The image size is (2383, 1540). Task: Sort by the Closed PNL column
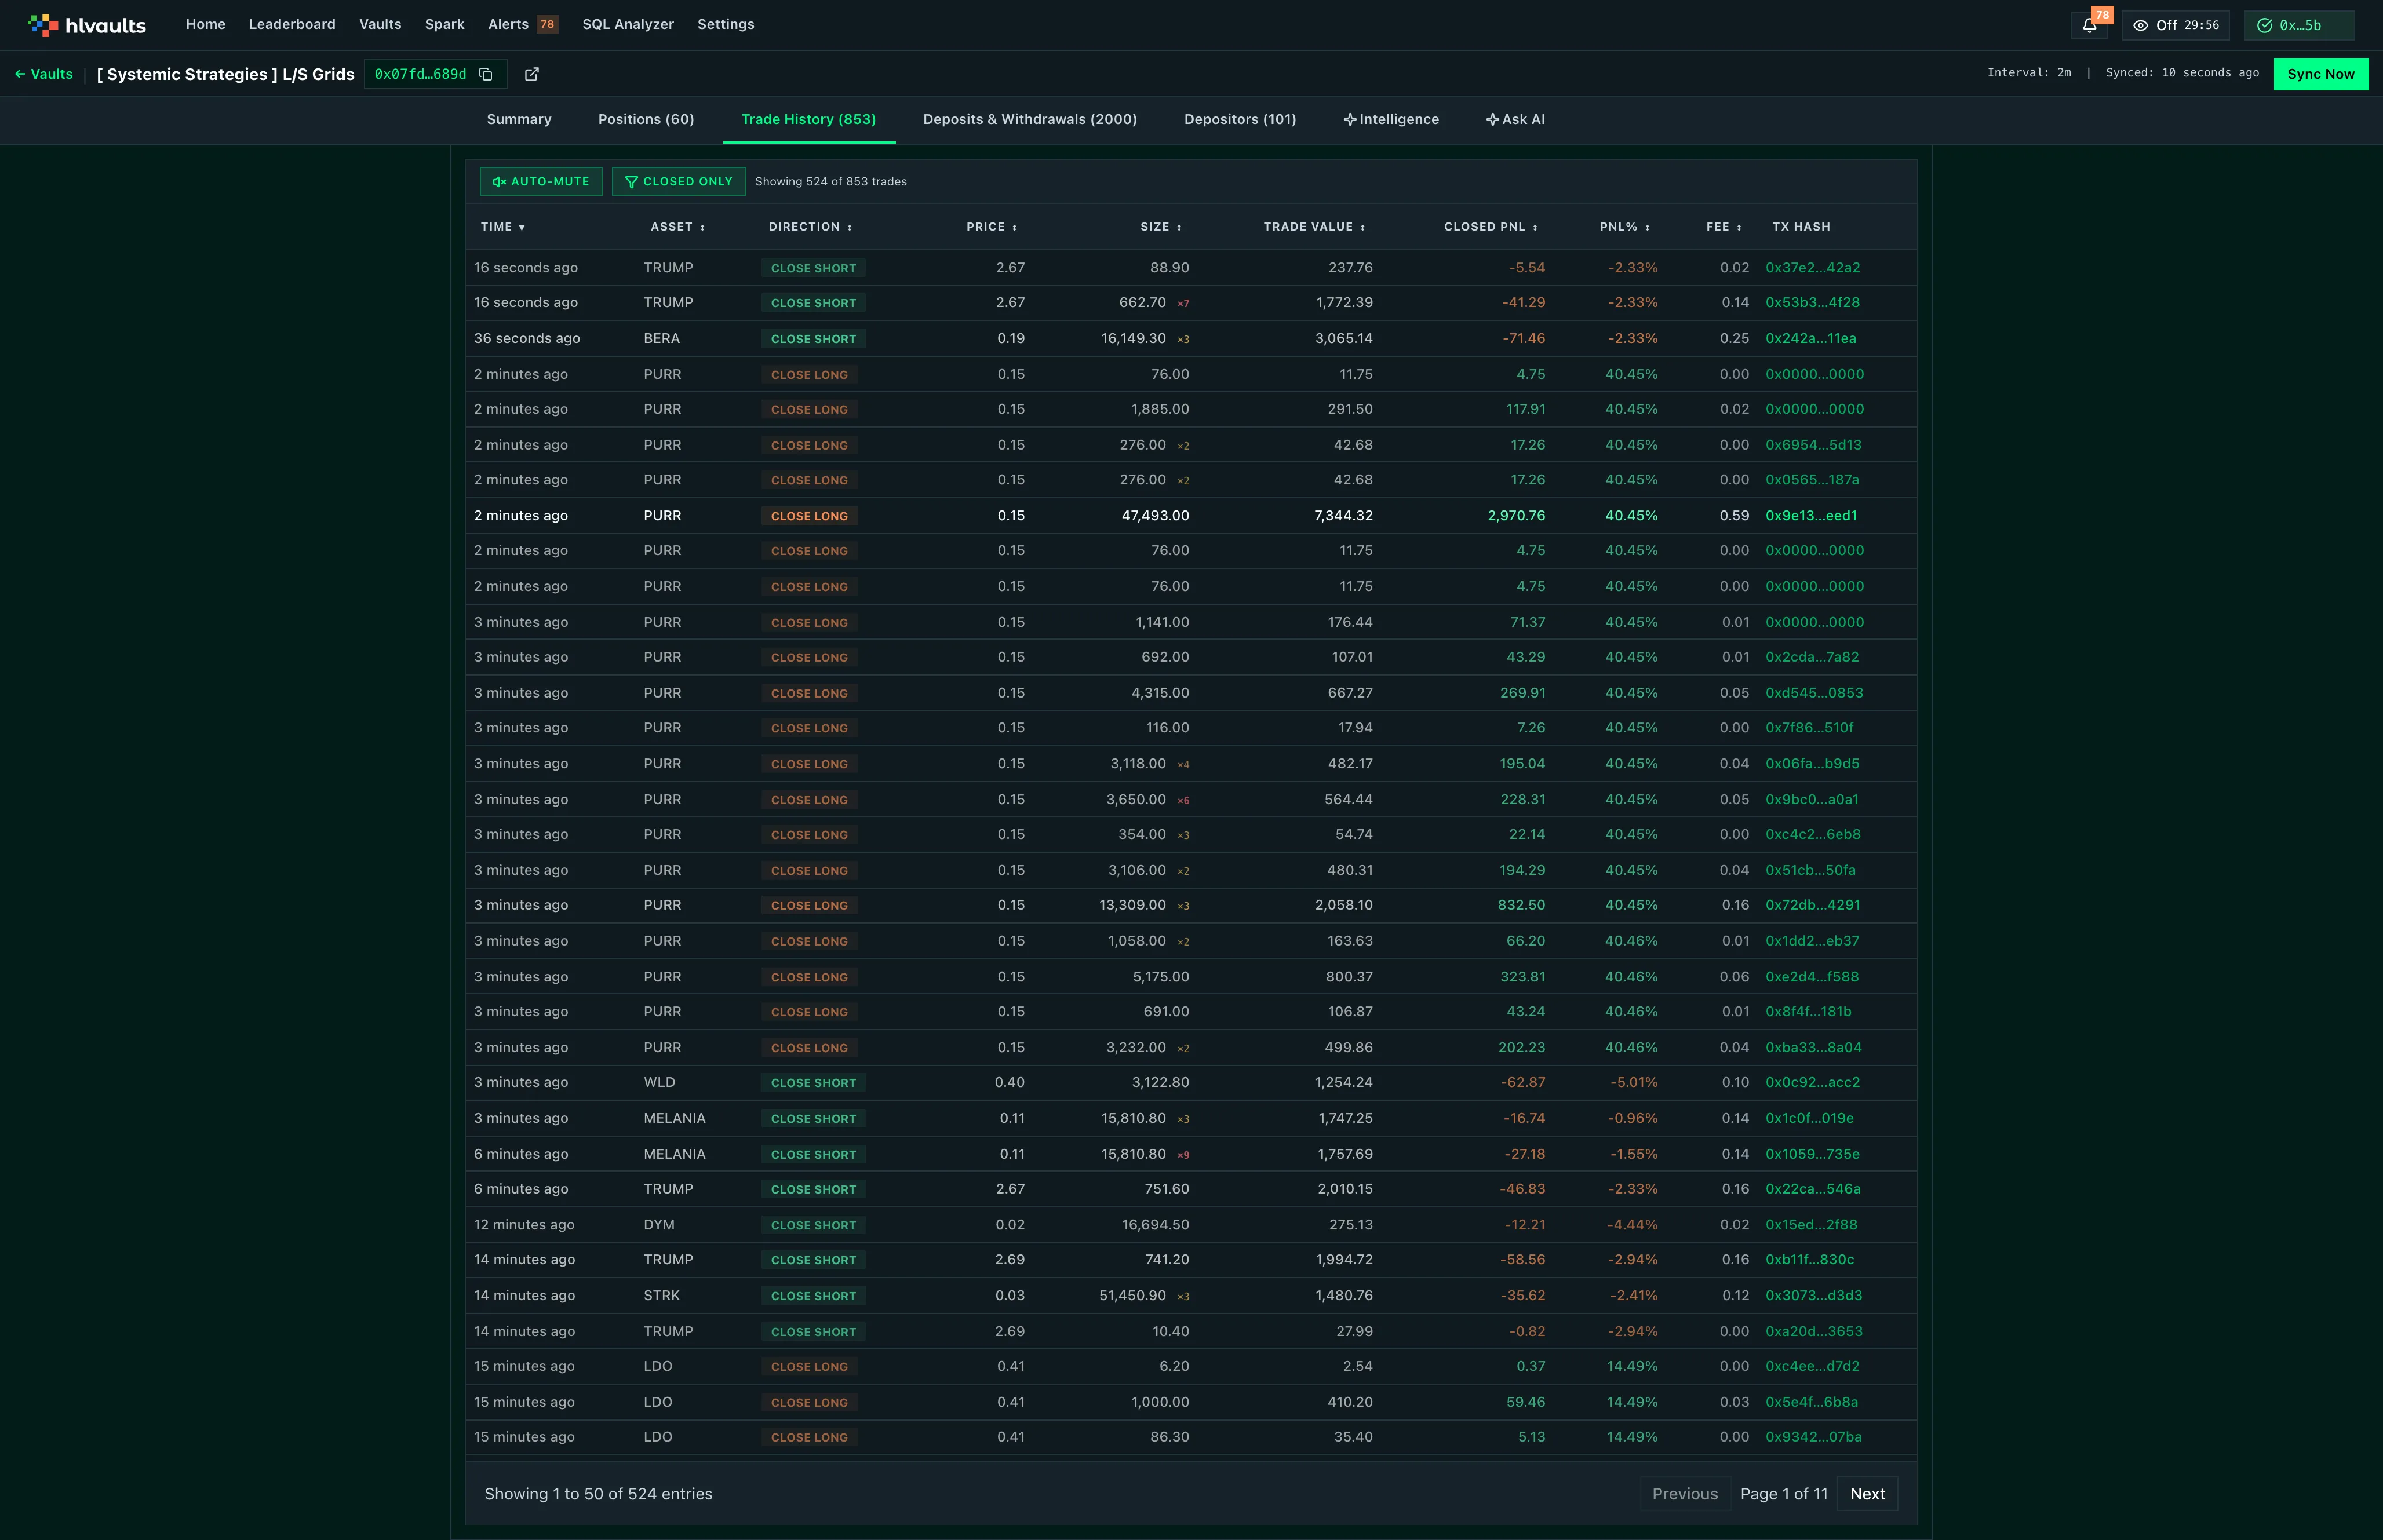click(1491, 227)
